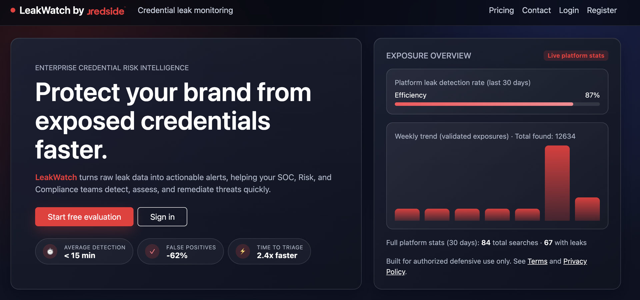Click the tallest bar in weekly trend chart
The image size is (640, 300).
pyautogui.click(x=557, y=183)
